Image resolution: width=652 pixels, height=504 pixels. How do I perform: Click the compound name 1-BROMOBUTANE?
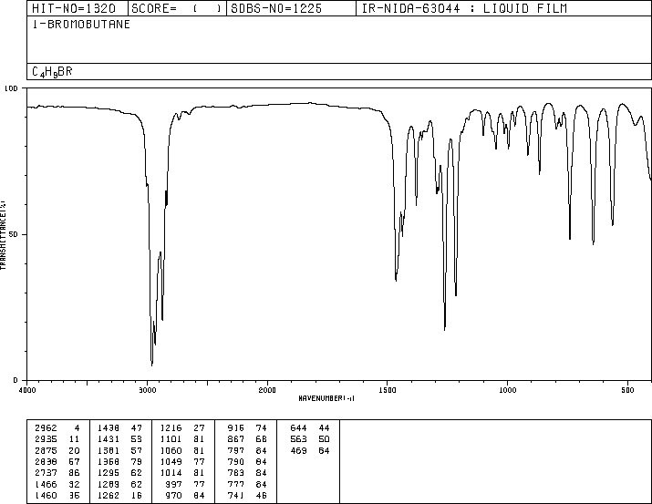coord(81,25)
